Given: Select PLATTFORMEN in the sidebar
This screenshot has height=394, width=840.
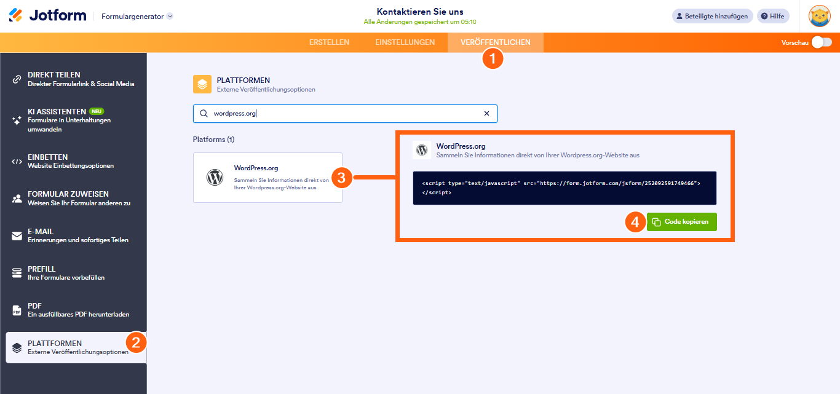Looking at the screenshot, I should pyautogui.click(x=76, y=347).
